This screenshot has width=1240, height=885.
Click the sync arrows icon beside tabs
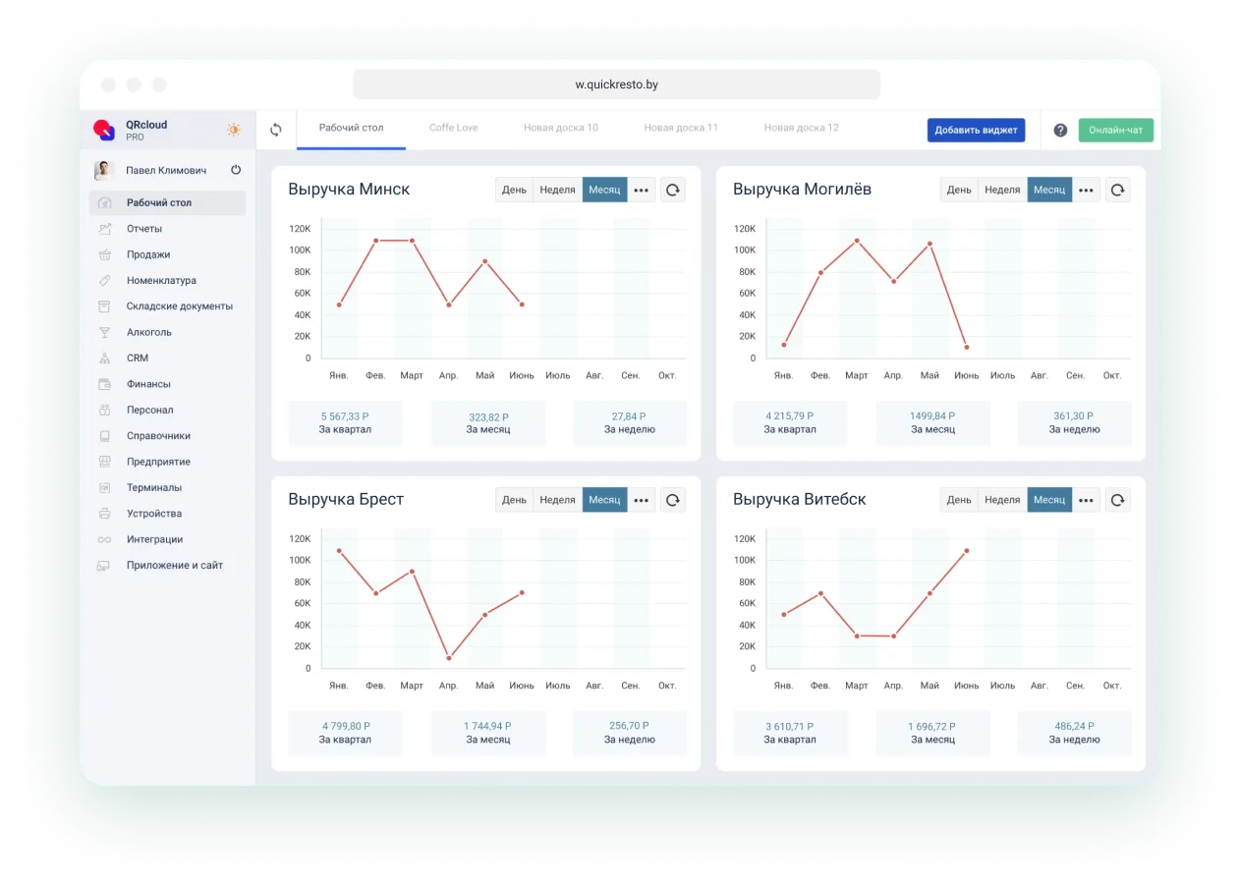pos(276,130)
